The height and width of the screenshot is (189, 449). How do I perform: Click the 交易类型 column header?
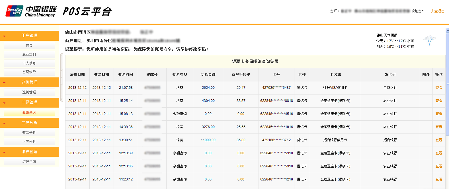(x=180, y=75)
